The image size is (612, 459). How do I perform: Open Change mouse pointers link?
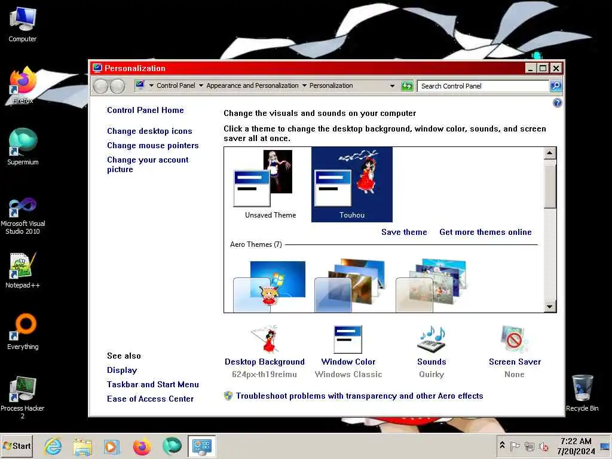tap(152, 146)
